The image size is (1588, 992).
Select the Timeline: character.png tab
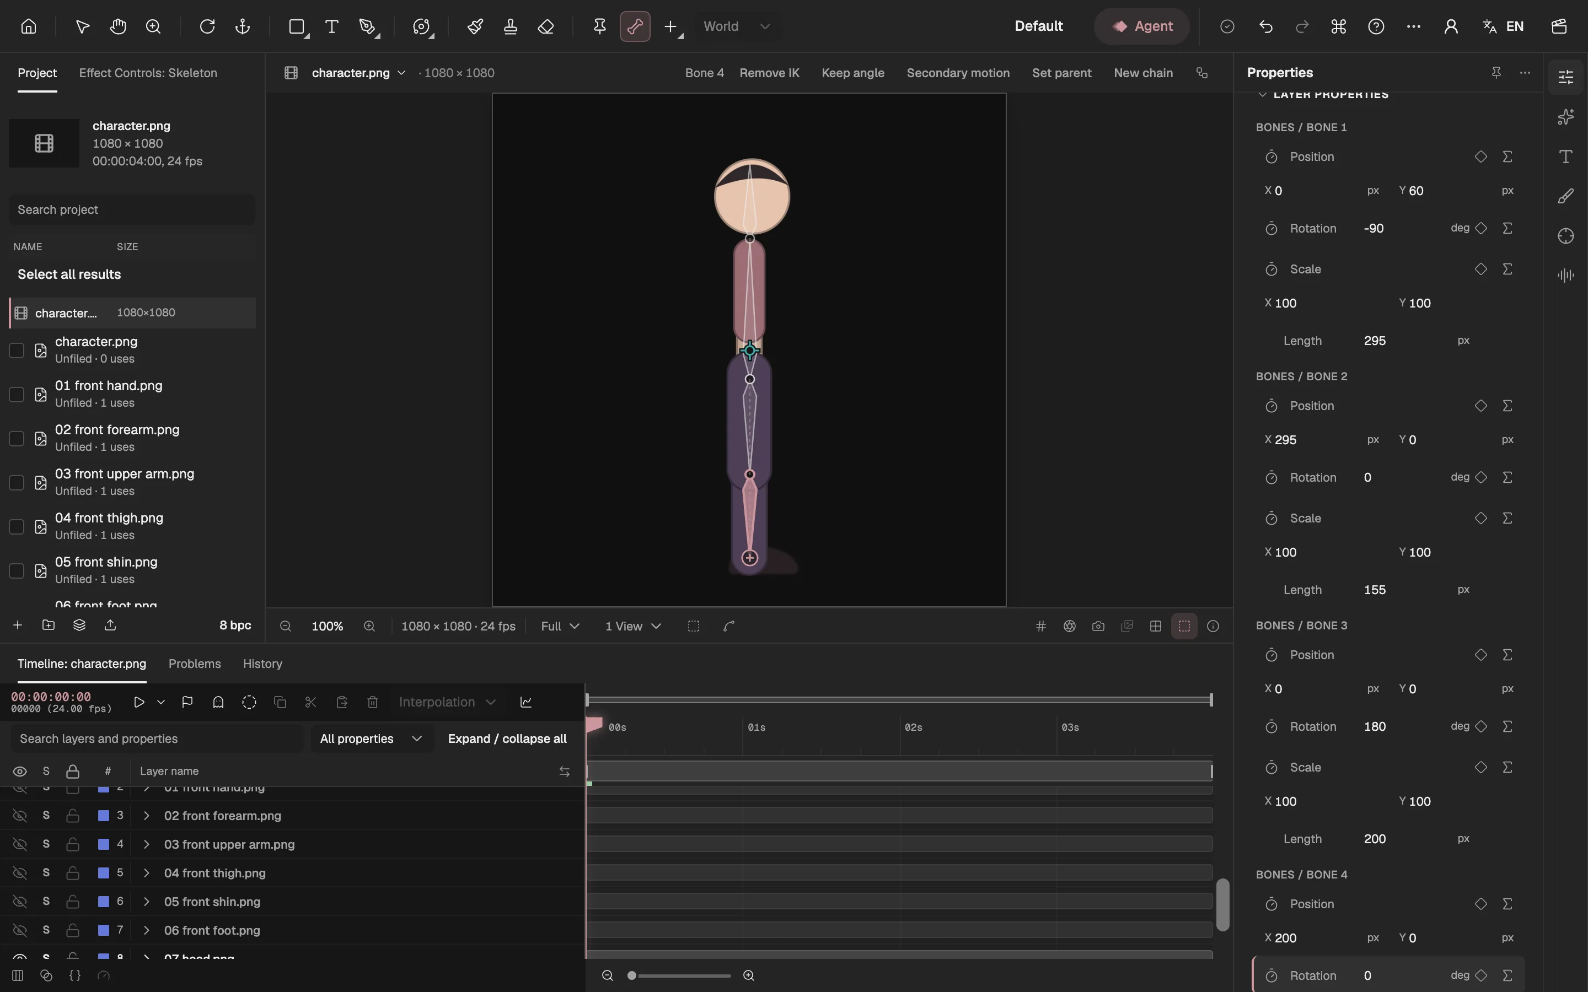coord(82,664)
